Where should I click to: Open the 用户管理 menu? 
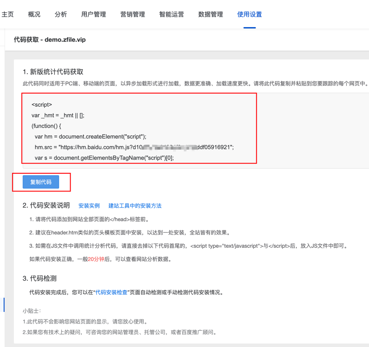(x=94, y=14)
